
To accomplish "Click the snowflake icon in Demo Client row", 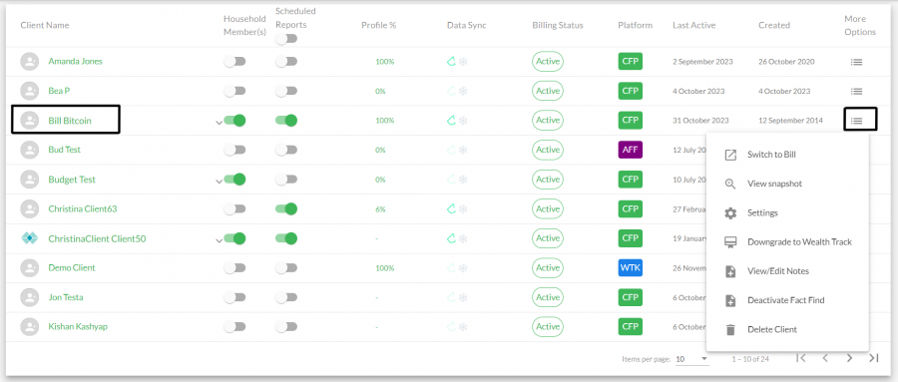I will click(463, 268).
